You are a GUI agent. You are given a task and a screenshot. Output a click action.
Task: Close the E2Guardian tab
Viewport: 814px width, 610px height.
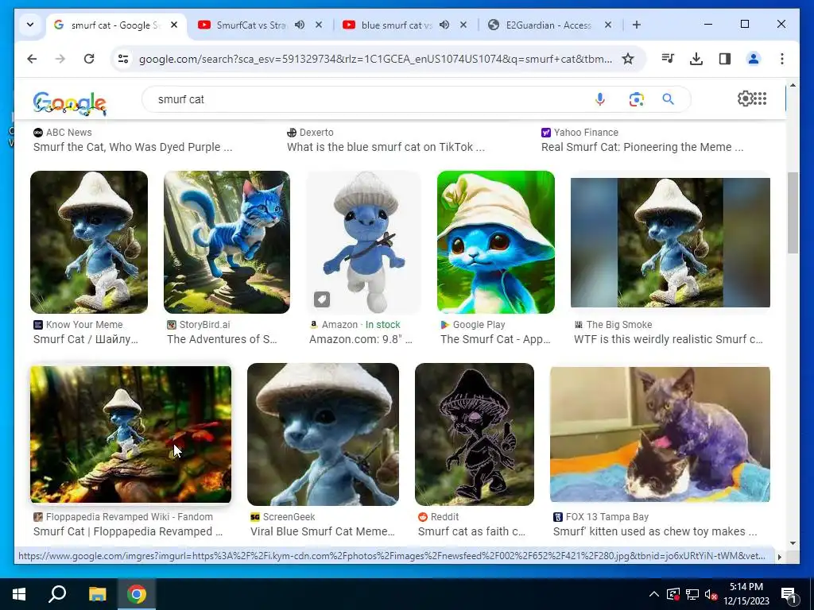(x=608, y=25)
